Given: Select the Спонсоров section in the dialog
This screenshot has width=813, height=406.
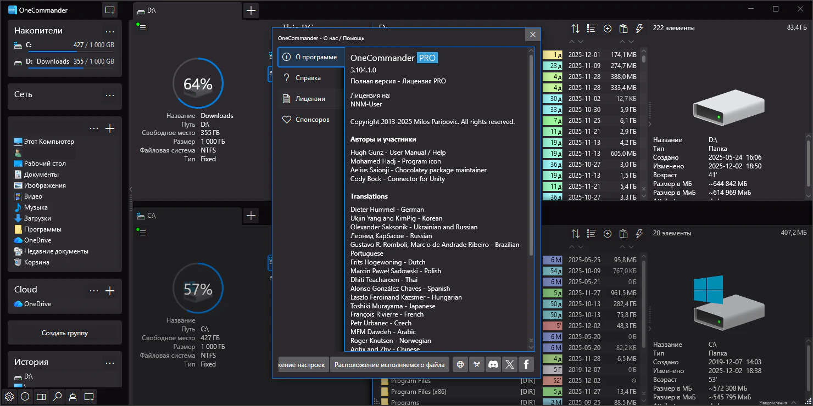Looking at the screenshot, I should tap(312, 120).
